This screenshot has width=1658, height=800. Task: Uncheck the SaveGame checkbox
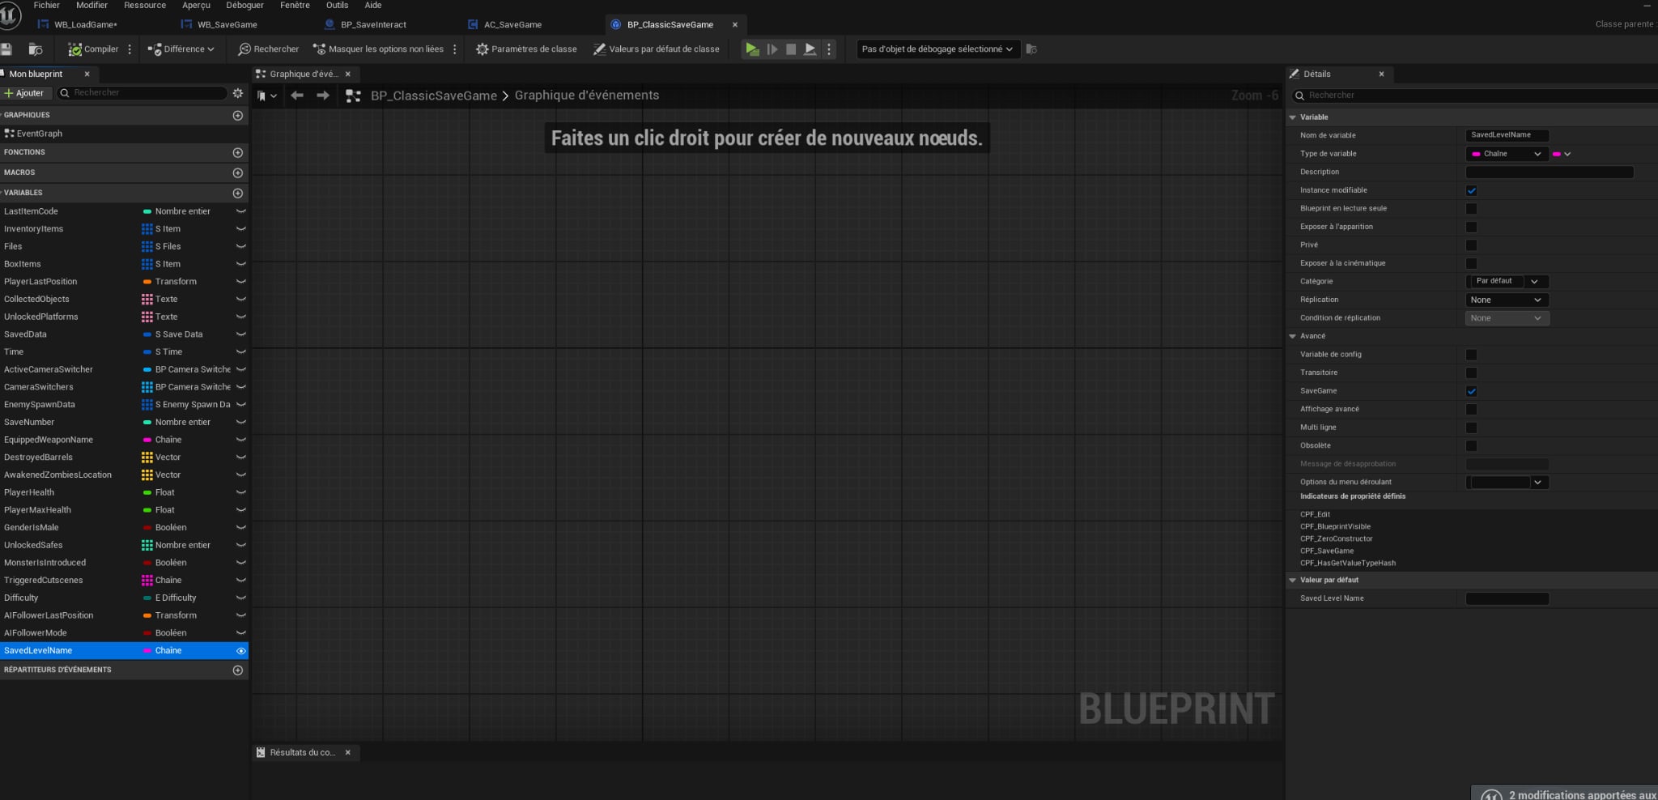1471,391
